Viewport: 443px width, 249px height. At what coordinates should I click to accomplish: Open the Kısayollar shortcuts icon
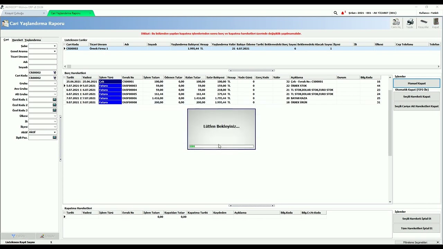tap(424, 23)
